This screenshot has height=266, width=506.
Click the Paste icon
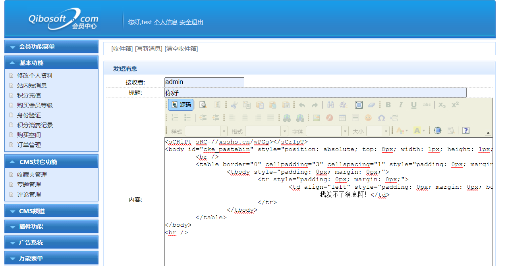click(260, 105)
